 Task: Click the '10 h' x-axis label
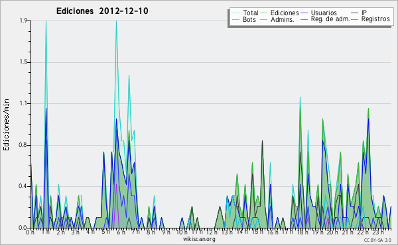(x=181, y=232)
